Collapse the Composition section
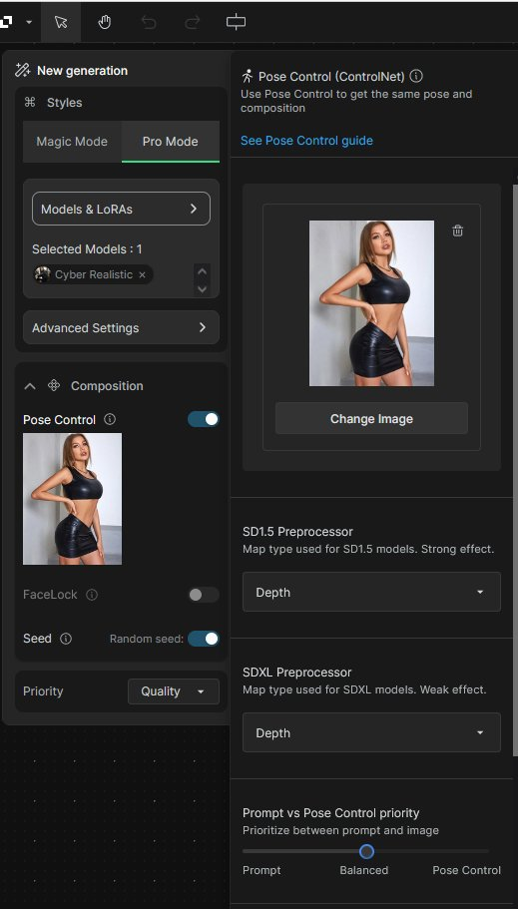 30,386
